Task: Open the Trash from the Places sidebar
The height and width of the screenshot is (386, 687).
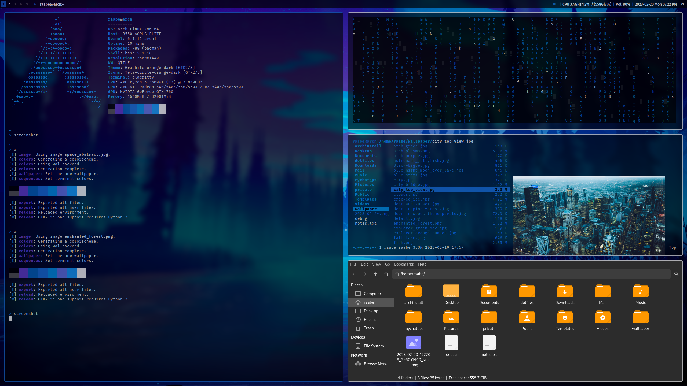Action: click(369, 328)
